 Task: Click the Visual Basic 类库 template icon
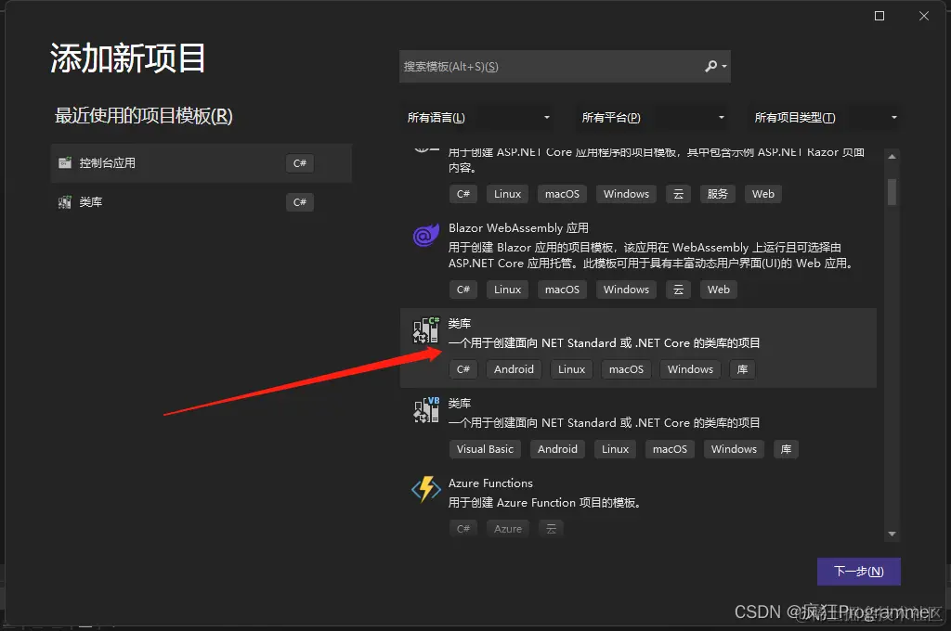425,410
